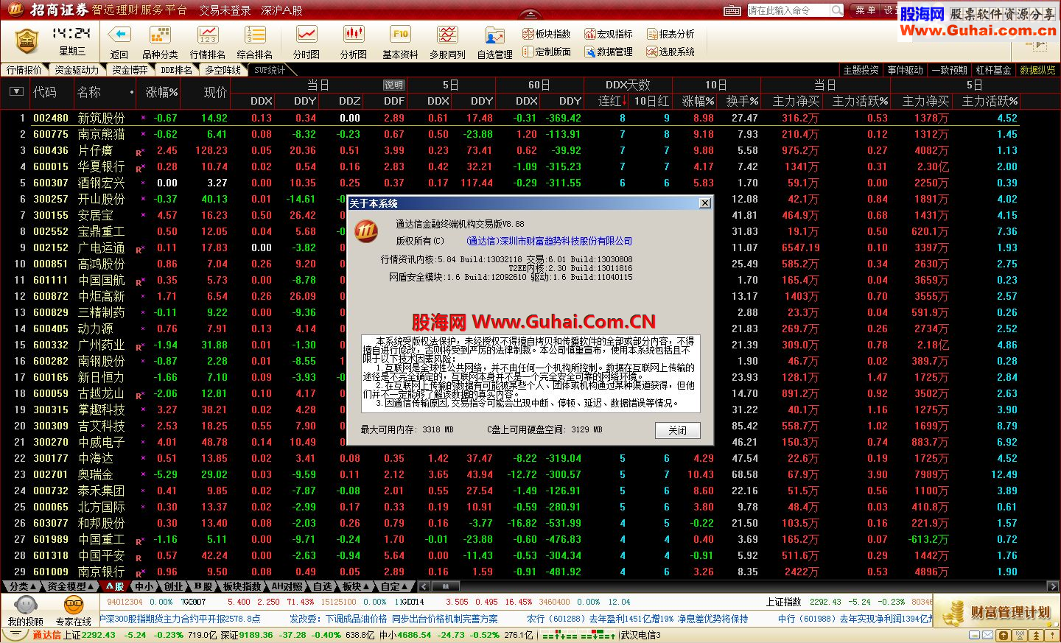
Task: Close the 关于本系统 dialog with X
Action: (x=704, y=203)
